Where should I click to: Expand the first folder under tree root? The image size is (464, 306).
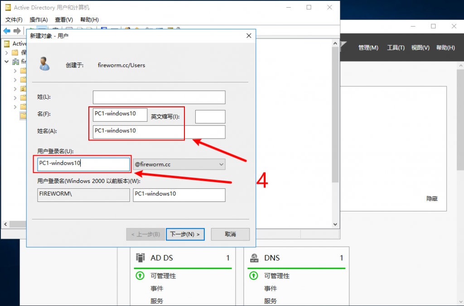pos(6,53)
